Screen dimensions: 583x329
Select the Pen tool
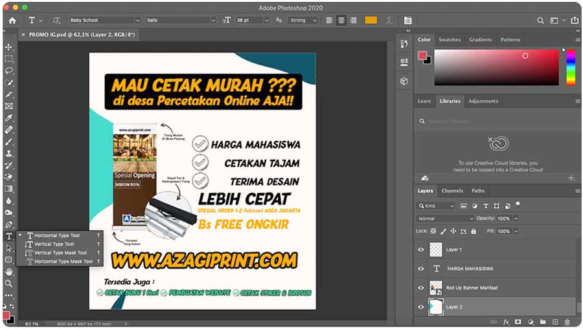pyautogui.click(x=9, y=224)
